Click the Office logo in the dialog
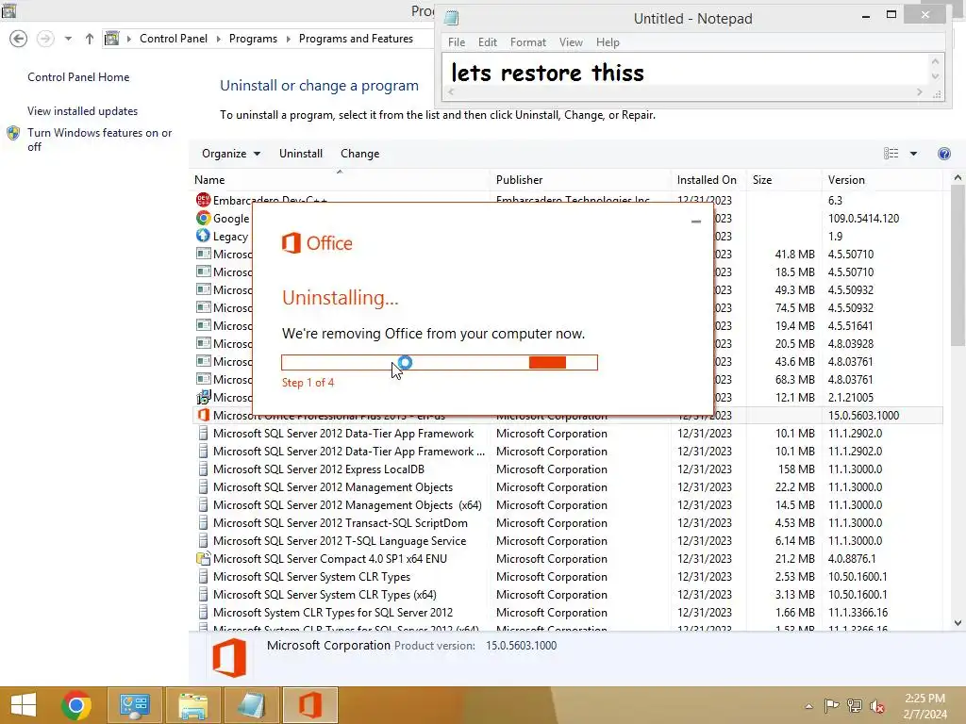This screenshot has height=724, width=966. click(x=317, y=243)
